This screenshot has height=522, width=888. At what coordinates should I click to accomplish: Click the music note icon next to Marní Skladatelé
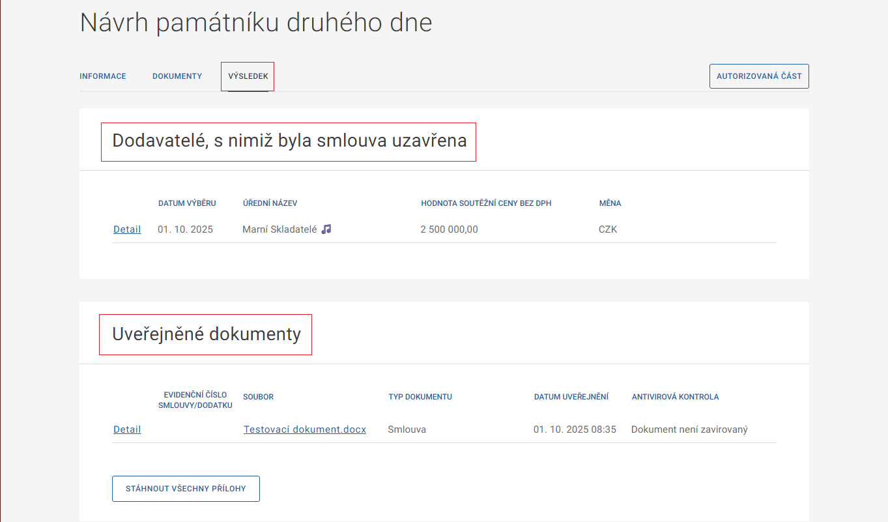click(x=326, y=229)
